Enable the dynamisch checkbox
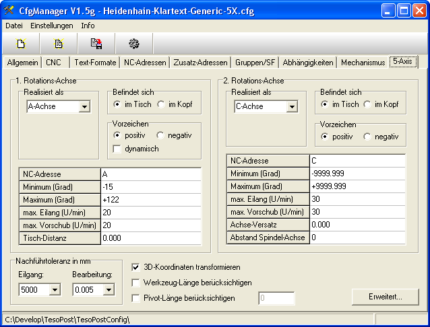 pyautogui.click(x=117, y=149)
